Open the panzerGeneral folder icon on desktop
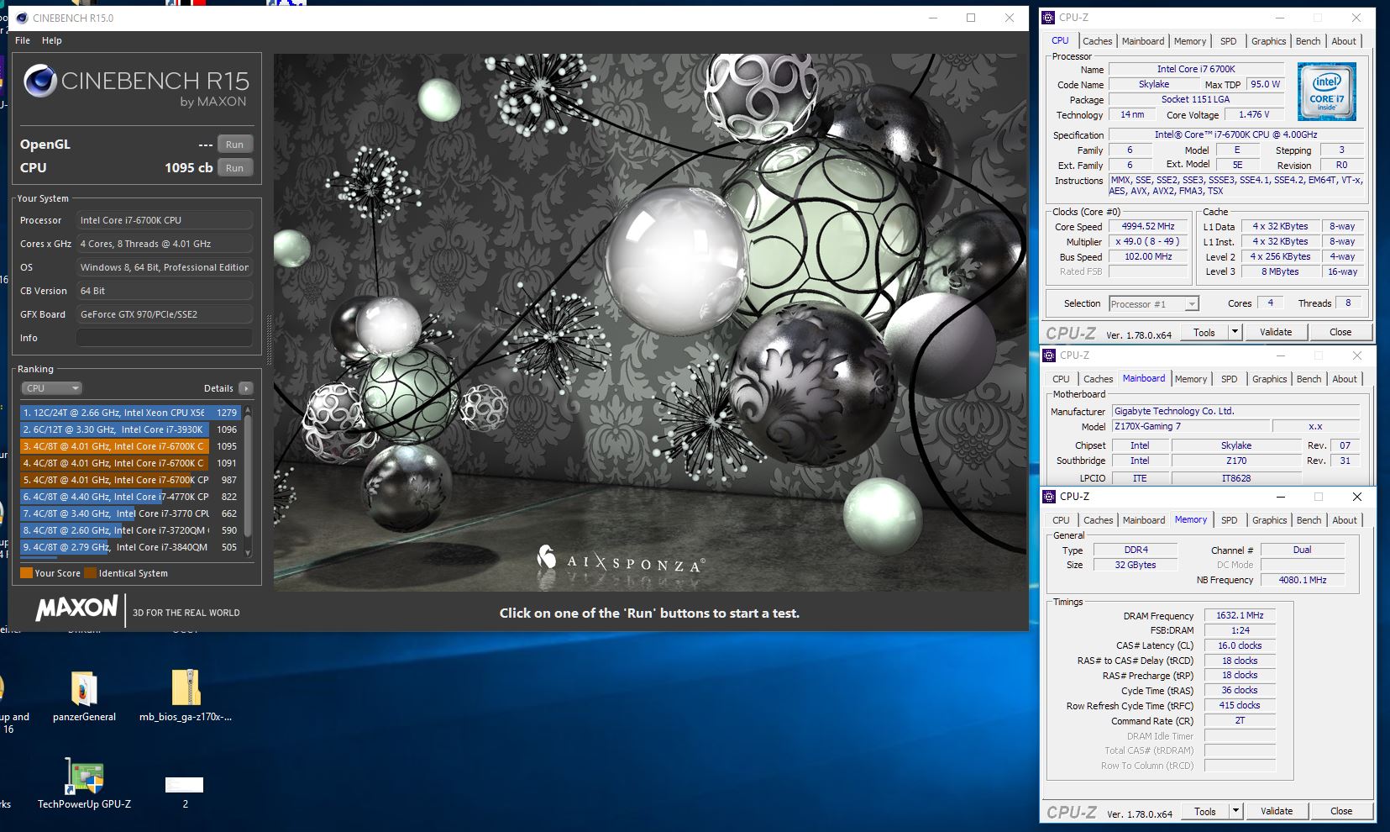This screenshot has width=1390, height=832. [84, 688]
